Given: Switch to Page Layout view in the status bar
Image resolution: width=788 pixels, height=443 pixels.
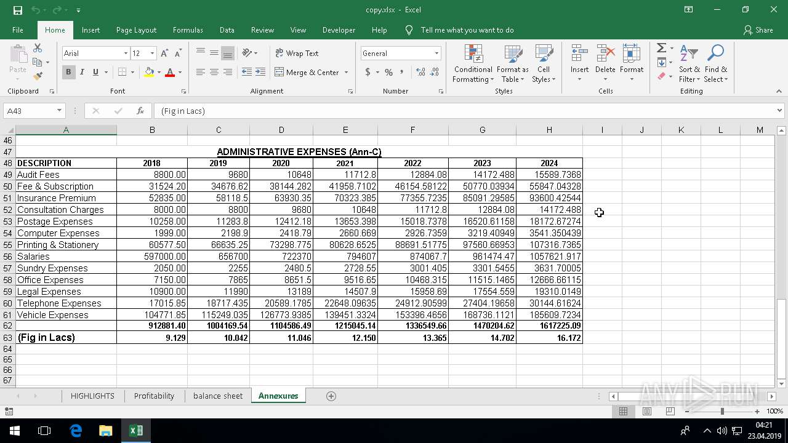Looking at the screenshot, I should tap(646, 411).
